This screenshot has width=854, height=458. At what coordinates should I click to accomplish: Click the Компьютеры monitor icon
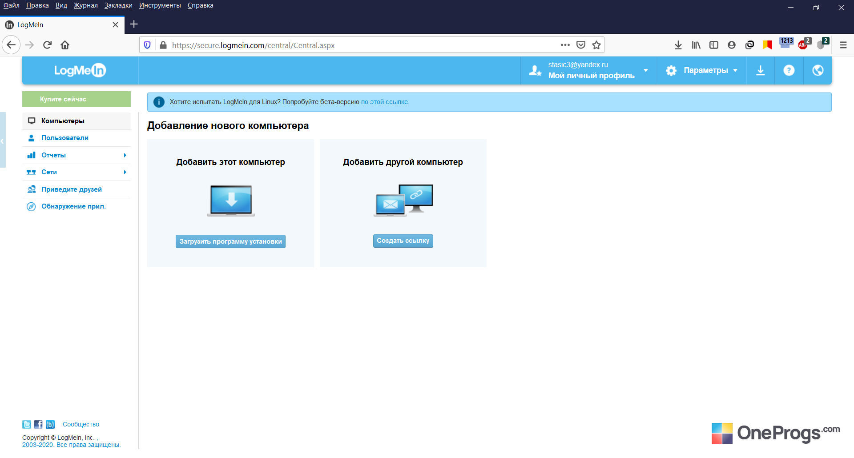pos(32,121)
